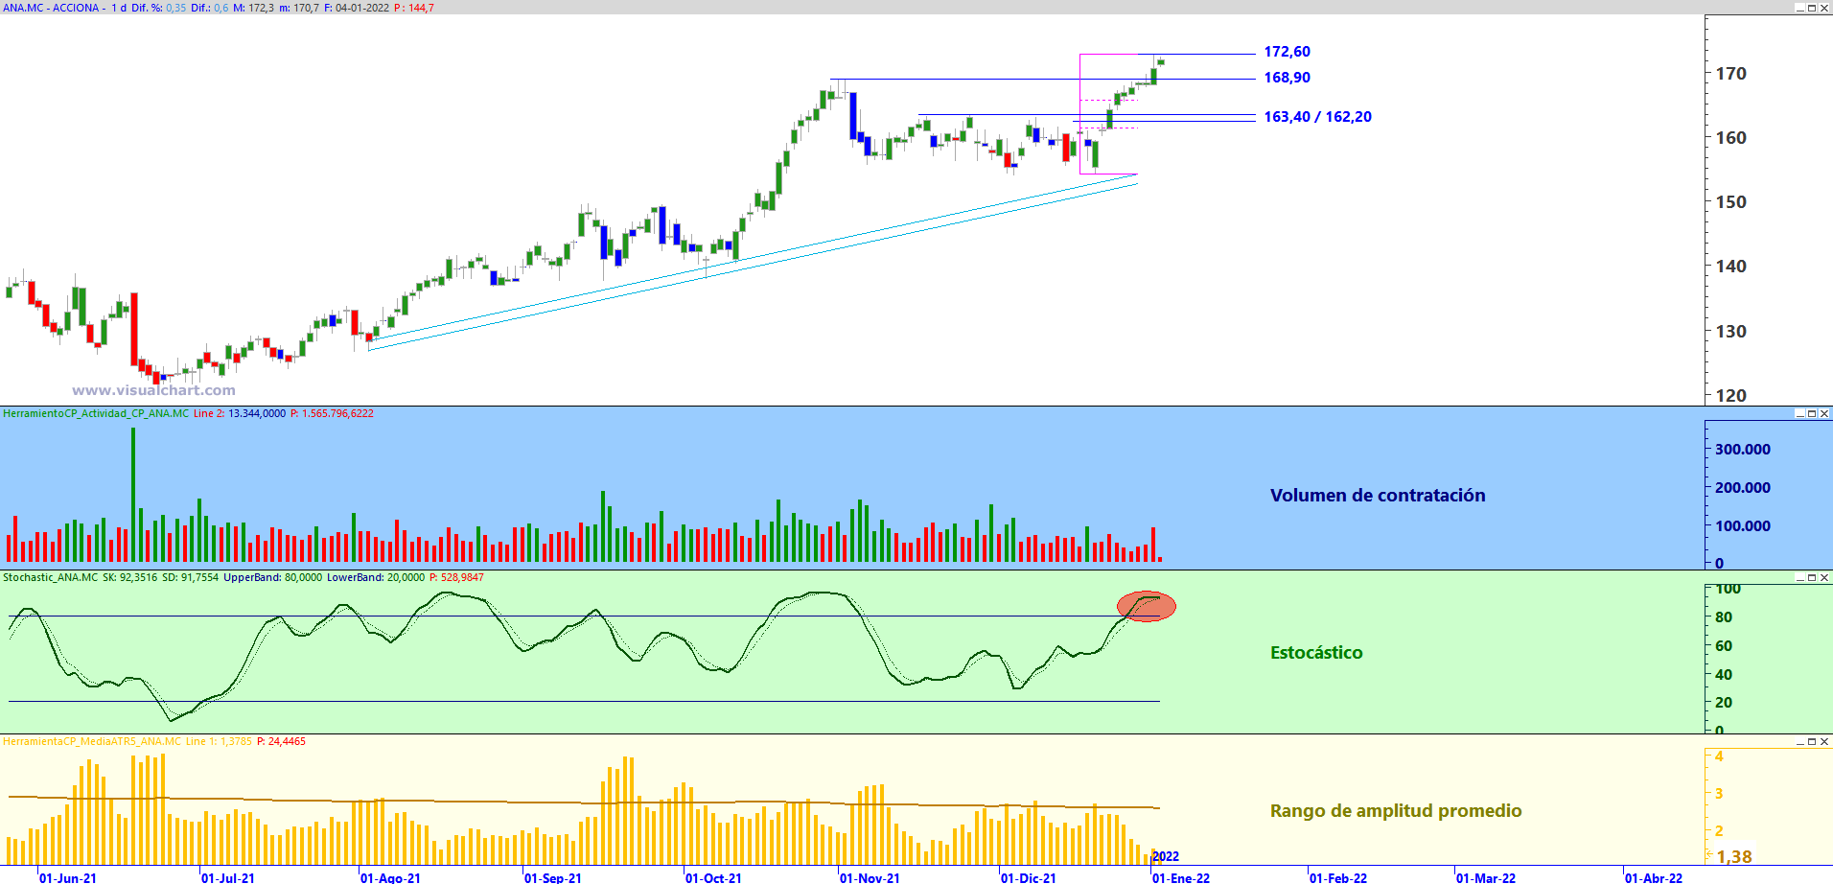This screenshot has height=884, width=1833.
Task: Minimize the HerramientoCP_Actividad volume panel
Action: pyautogui.click(x=1799, y=413)
